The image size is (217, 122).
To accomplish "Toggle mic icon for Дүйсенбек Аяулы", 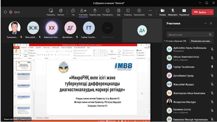I will tap(212, 49).
